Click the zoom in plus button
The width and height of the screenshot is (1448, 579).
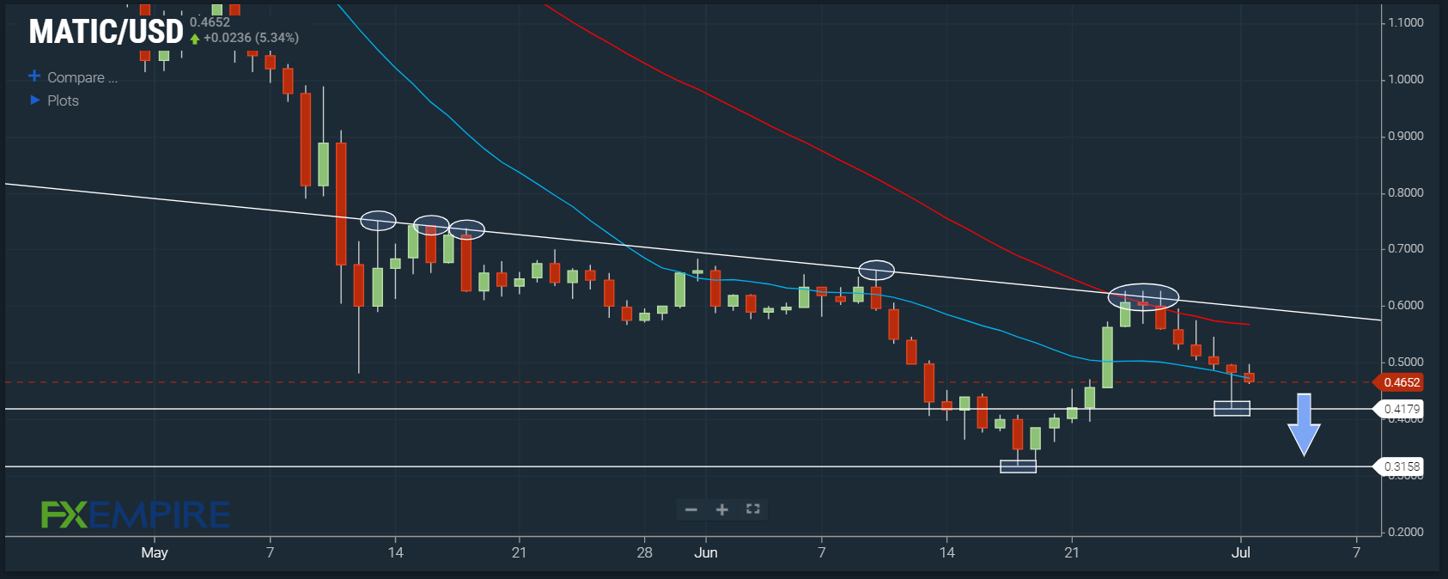click(722, 509)
